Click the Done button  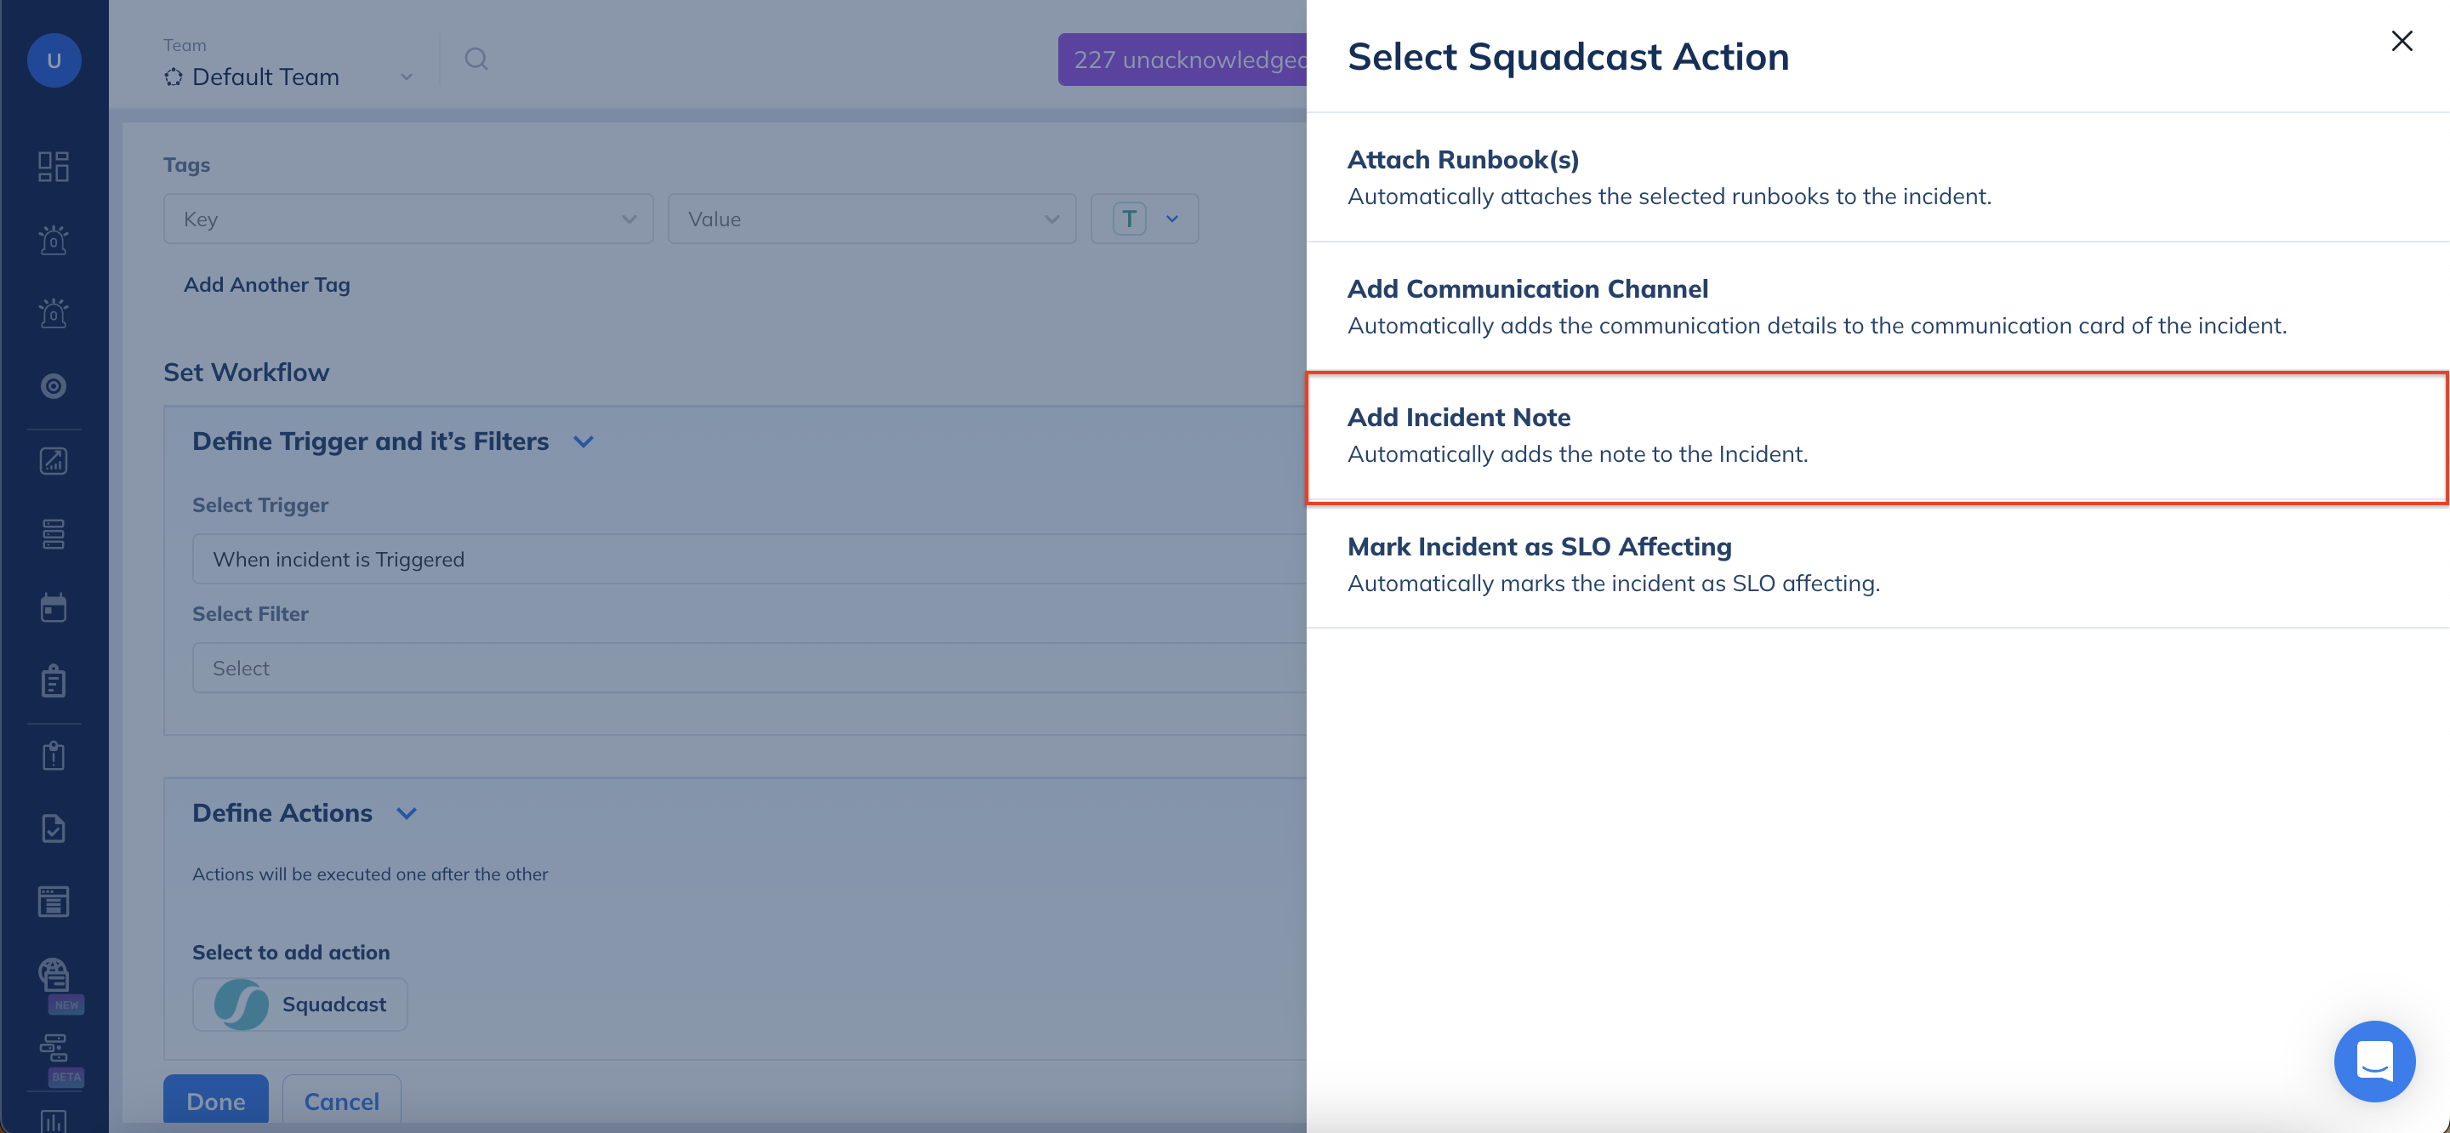(216, 1101)
